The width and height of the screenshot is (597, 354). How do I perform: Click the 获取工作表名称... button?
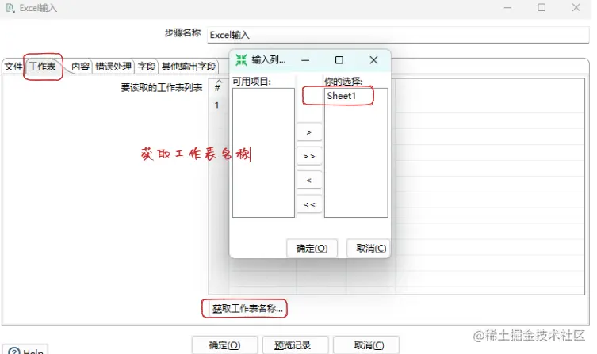[247, 308]
